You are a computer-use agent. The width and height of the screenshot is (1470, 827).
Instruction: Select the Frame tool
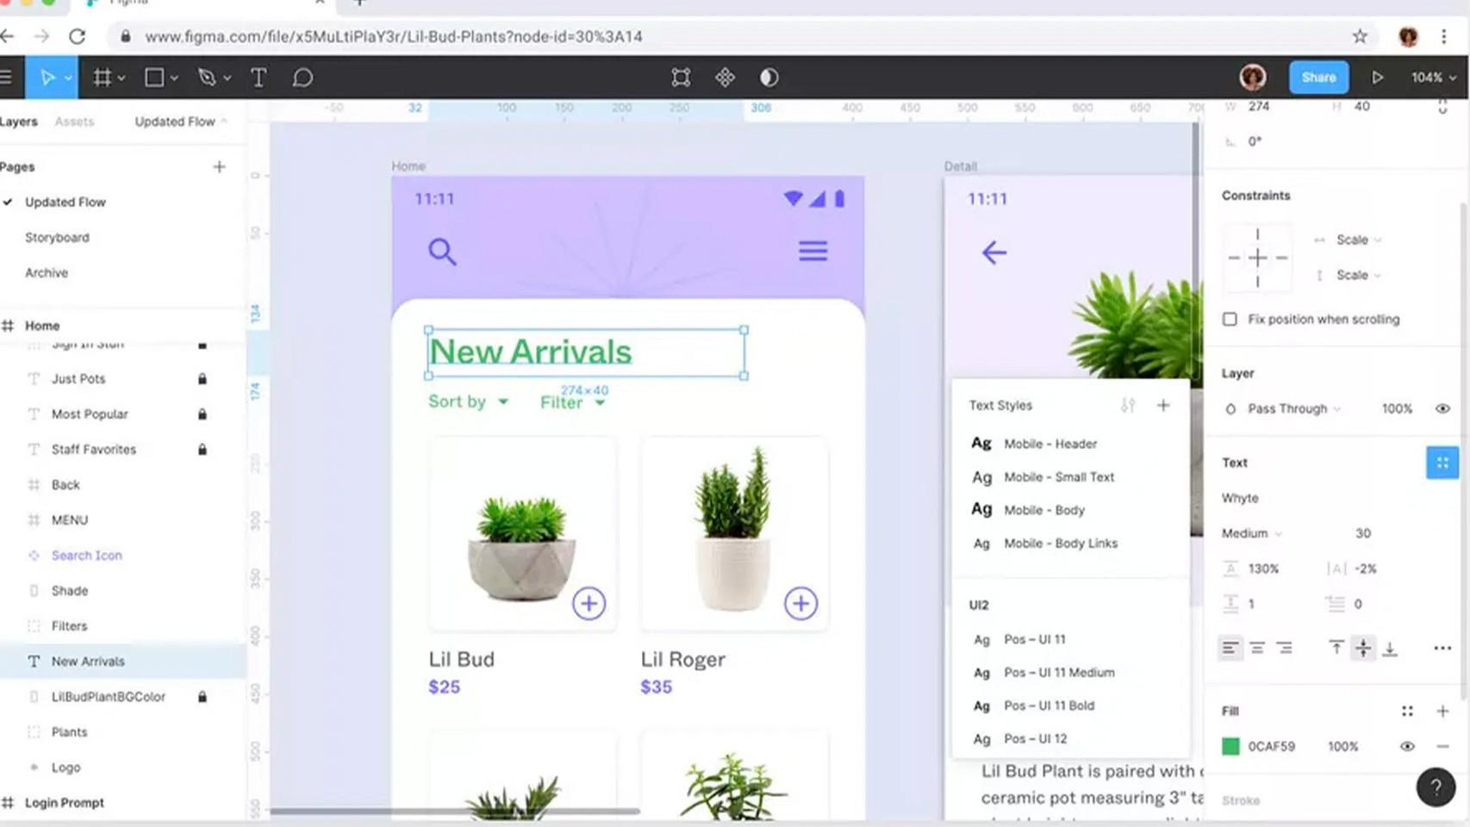pyautogui.click(x=103, y=78)
